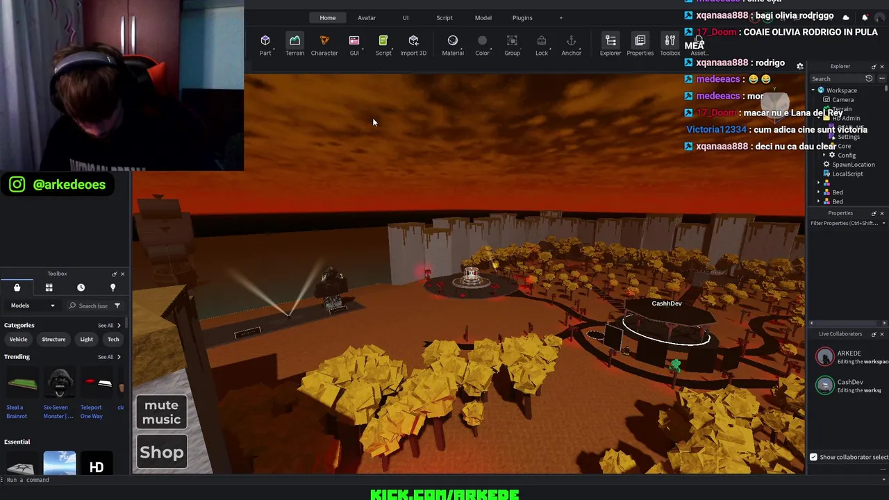Open the Toolbox Recent clock tab

coord(81,287)
